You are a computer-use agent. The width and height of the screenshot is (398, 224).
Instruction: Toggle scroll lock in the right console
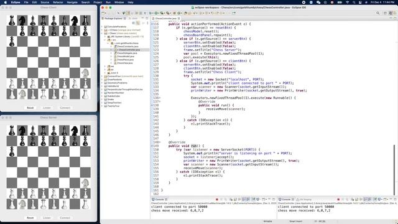[x=356, y=199]
